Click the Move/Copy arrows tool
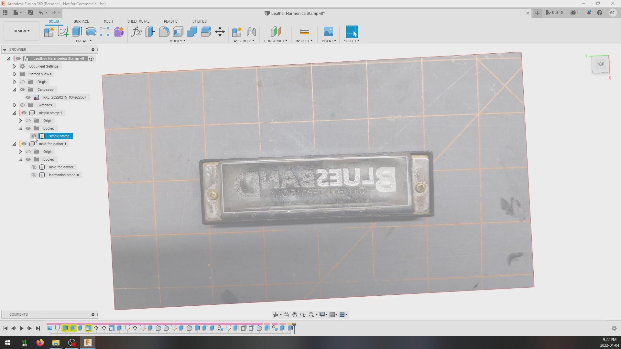621x349 pixels. coord(220,32)
